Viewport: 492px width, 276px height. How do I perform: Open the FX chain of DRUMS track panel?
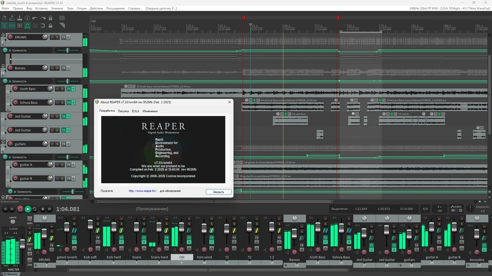pos(64,37)
